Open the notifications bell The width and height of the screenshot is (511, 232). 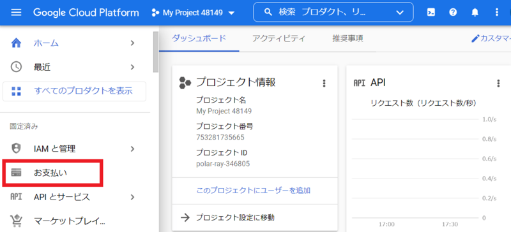[x=475, y=12]
